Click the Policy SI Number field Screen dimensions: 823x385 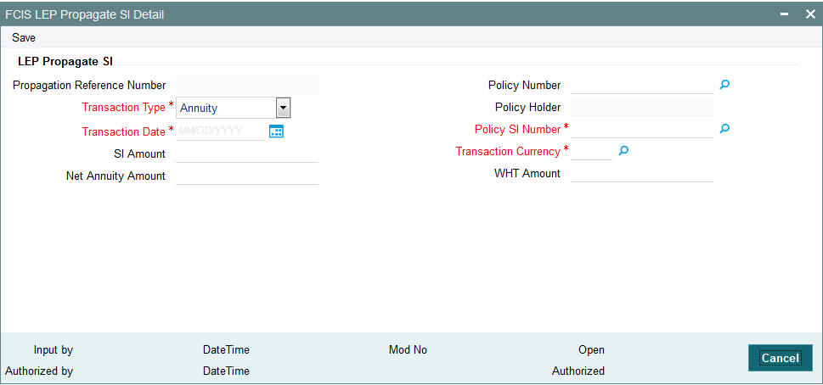(x=642, y=129)
